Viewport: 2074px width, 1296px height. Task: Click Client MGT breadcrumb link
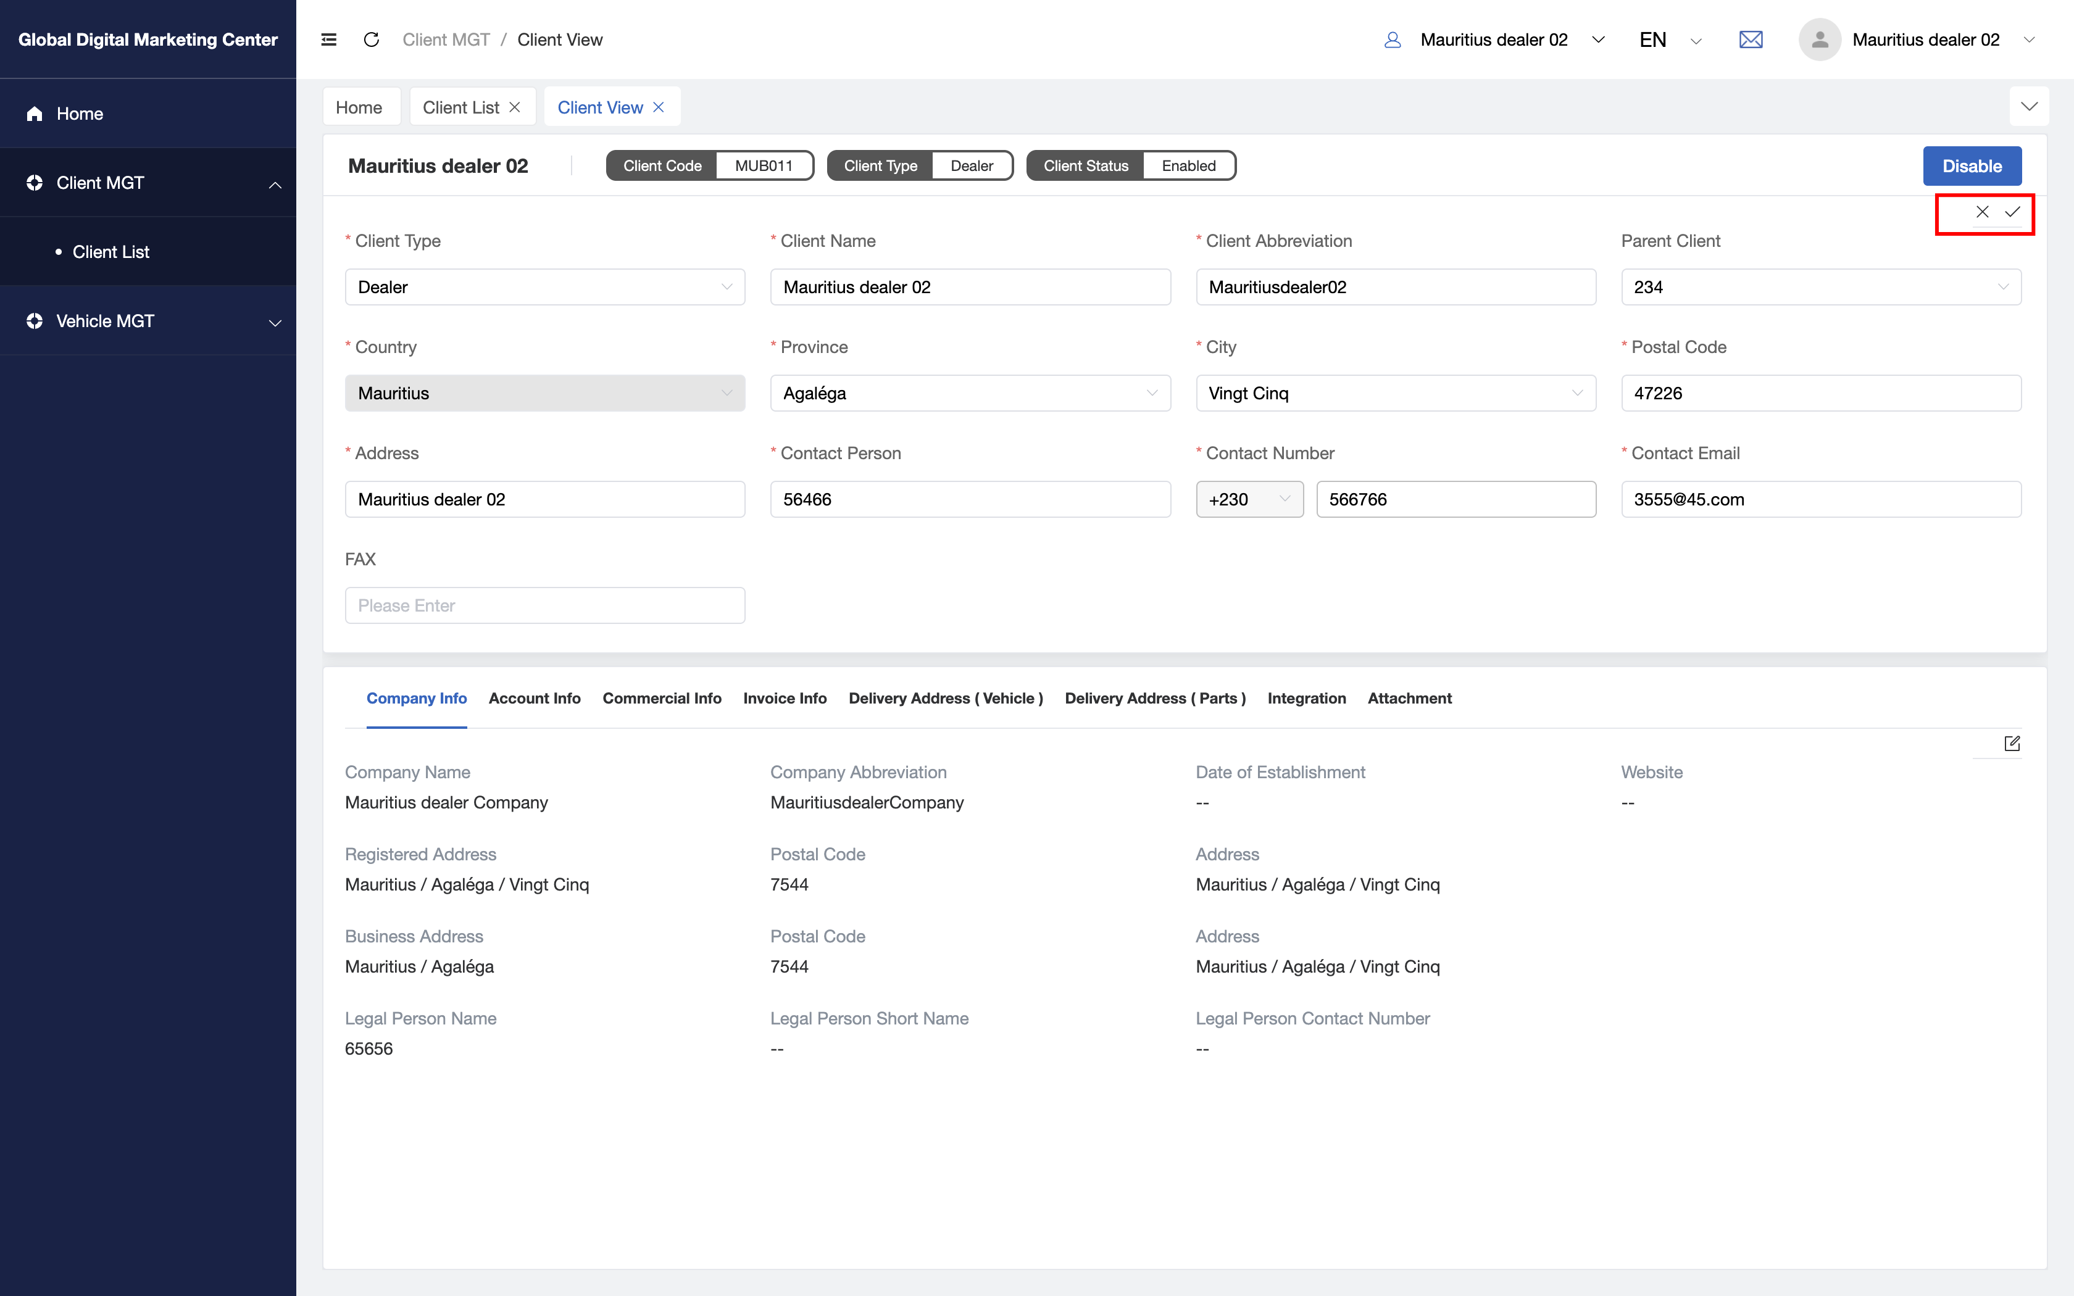pyautogui.click(x=446, y=39)
